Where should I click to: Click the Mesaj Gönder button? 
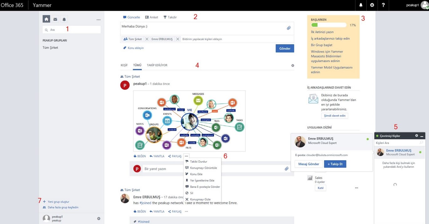[309, 164]
